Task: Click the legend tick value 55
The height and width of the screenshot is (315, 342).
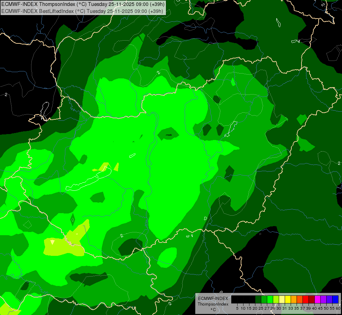Action: click(x=332, y=308)
